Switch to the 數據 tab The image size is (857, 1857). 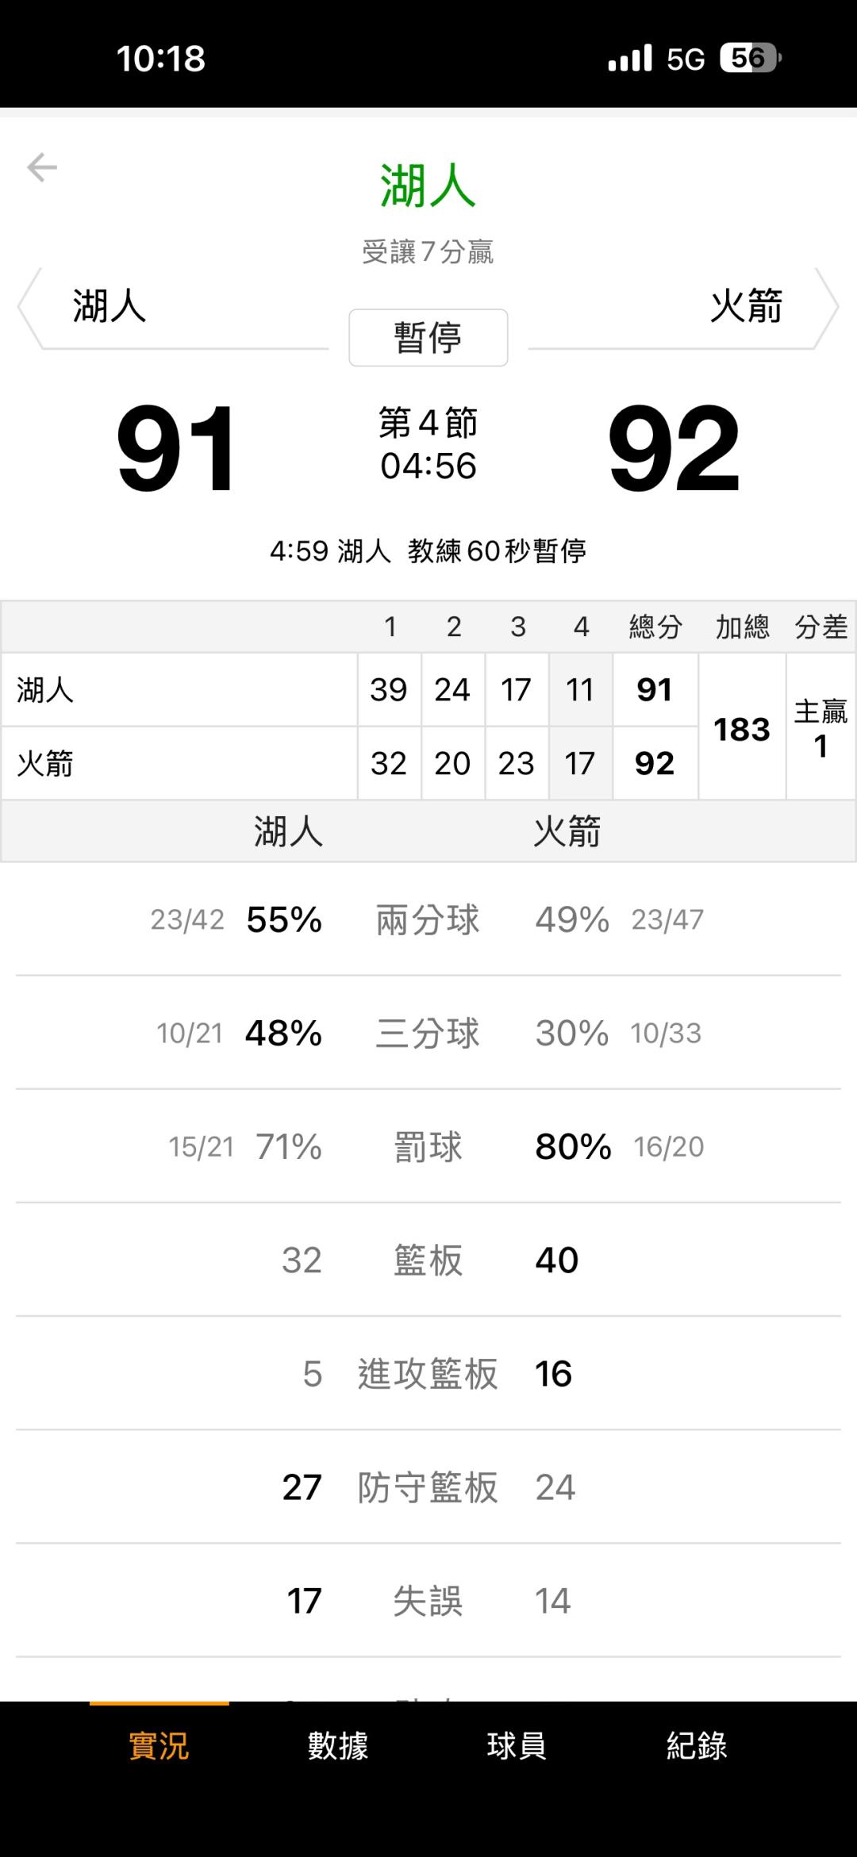pyautogui.click(x=338, y=1746)
